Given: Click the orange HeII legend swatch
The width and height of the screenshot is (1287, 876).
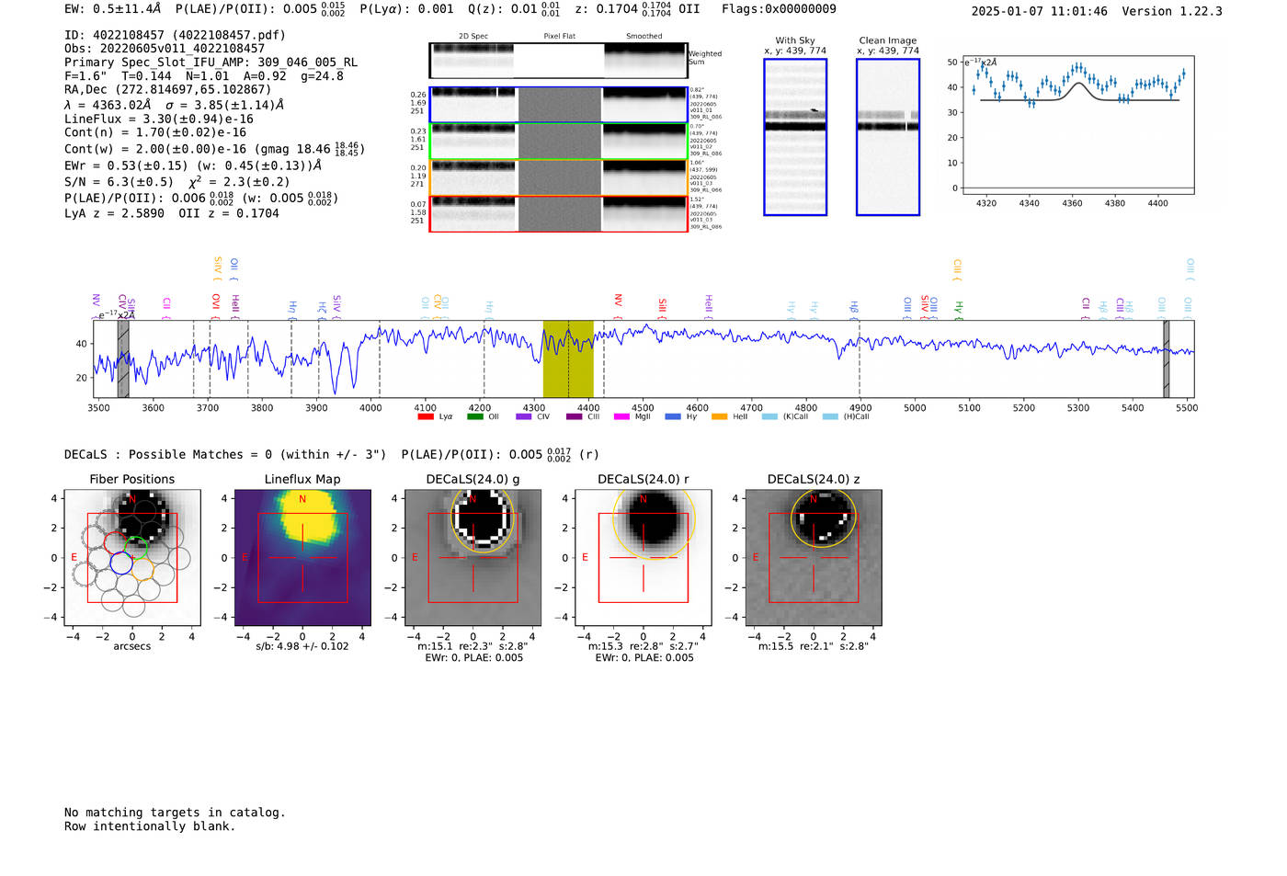Looking at the screenshot, I should pos(720,416).
